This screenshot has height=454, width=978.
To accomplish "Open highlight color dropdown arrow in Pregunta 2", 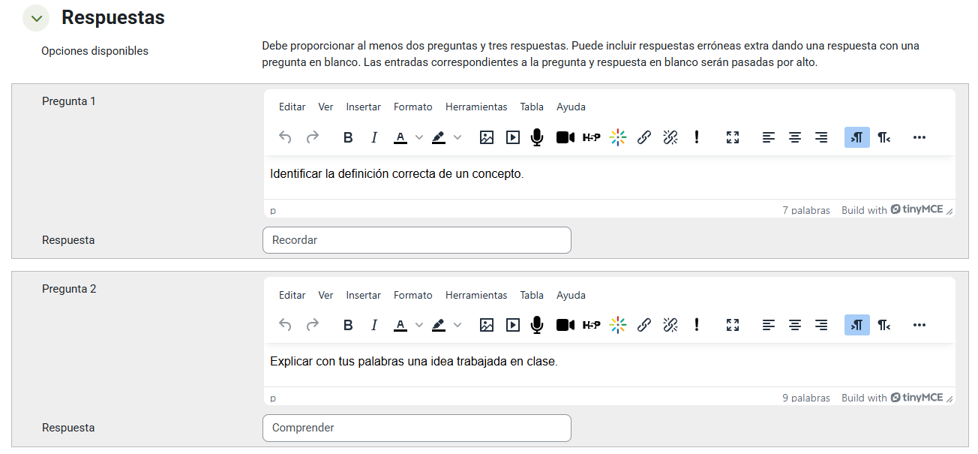I will click(x=457, y=325).
